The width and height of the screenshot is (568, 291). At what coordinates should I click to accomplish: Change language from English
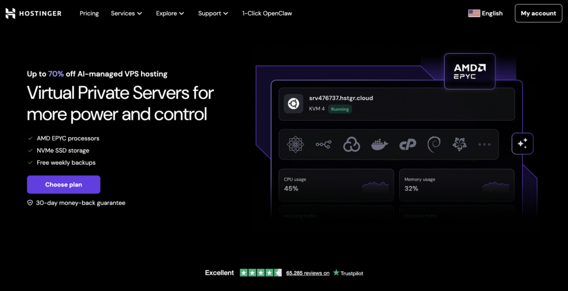(485, 13)
